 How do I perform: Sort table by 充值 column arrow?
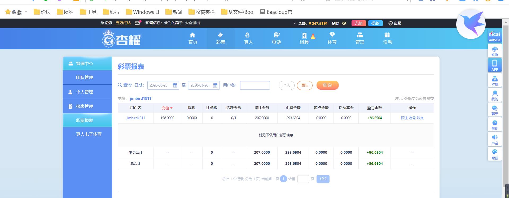[171, 108]
